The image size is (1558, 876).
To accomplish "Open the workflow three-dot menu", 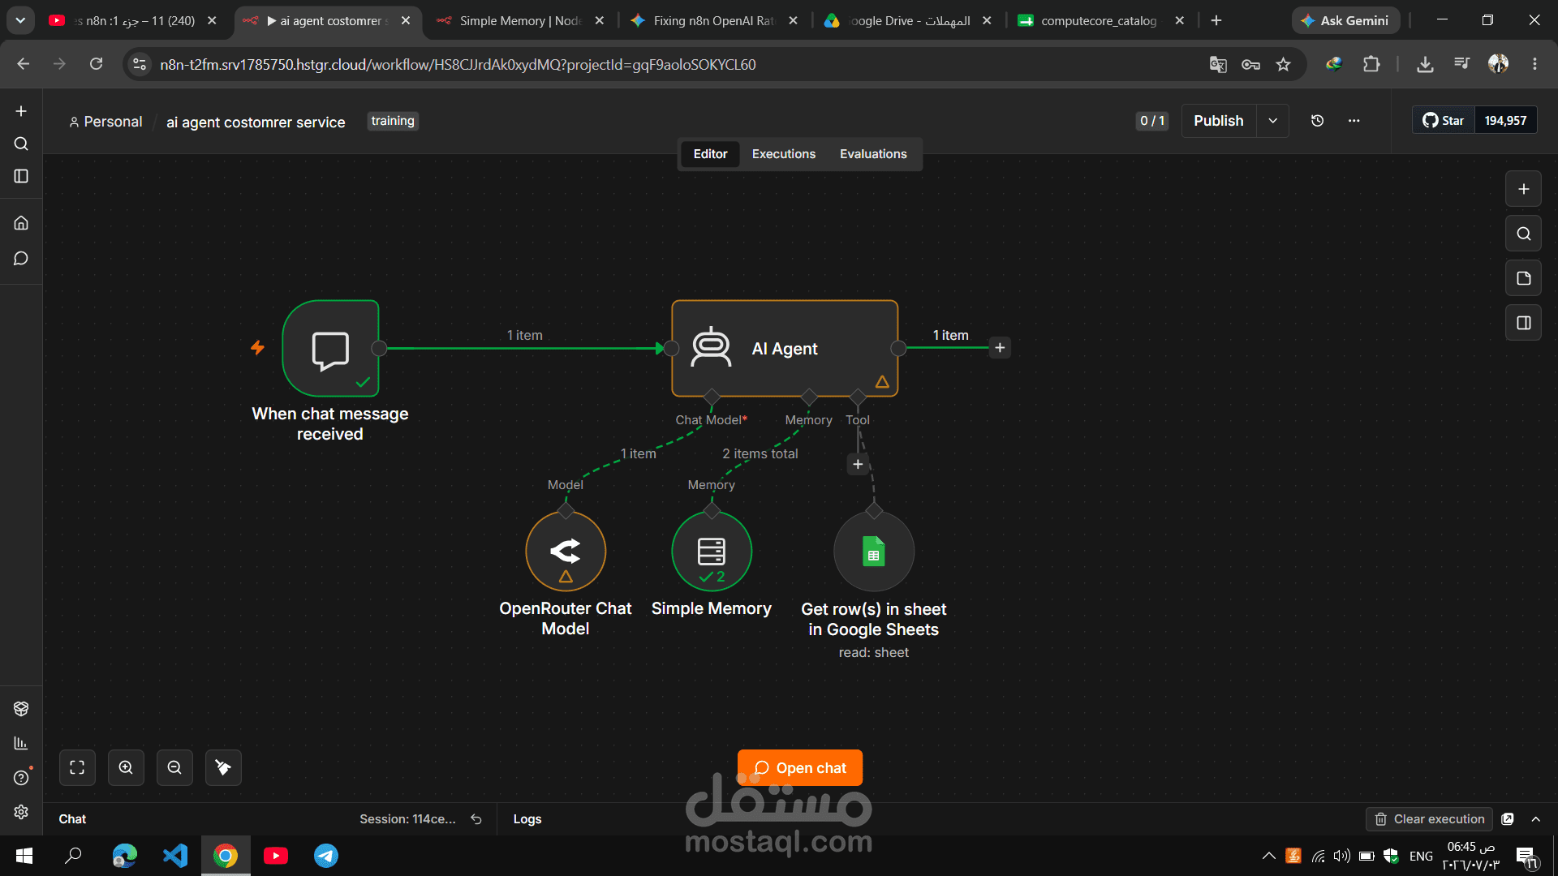I will pos(1354,121).
